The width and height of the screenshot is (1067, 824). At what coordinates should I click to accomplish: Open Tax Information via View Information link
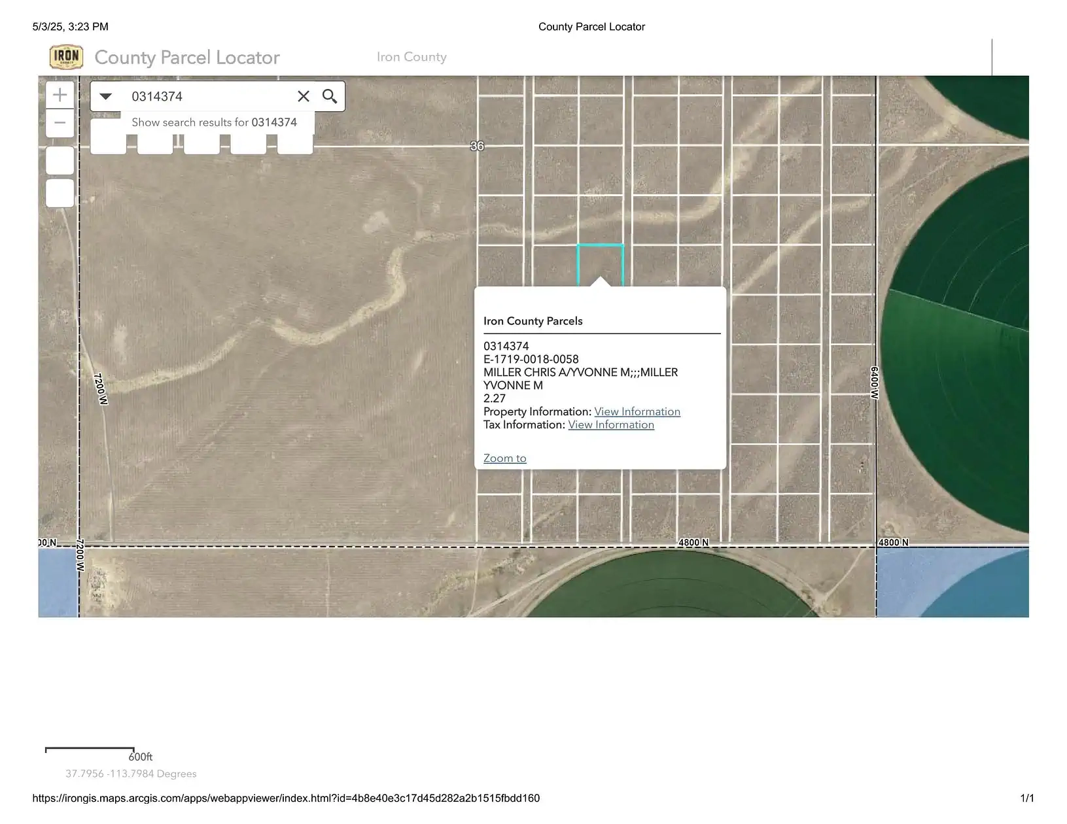pos(610,424)
